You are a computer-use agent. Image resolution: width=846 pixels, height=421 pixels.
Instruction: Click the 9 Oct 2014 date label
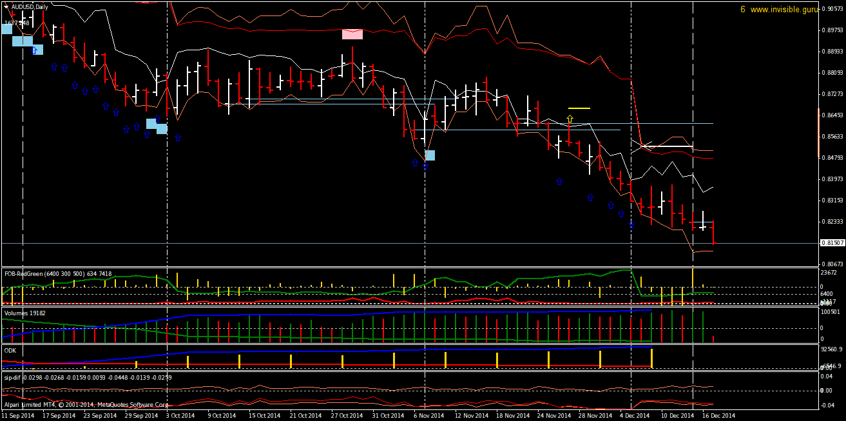222,416
